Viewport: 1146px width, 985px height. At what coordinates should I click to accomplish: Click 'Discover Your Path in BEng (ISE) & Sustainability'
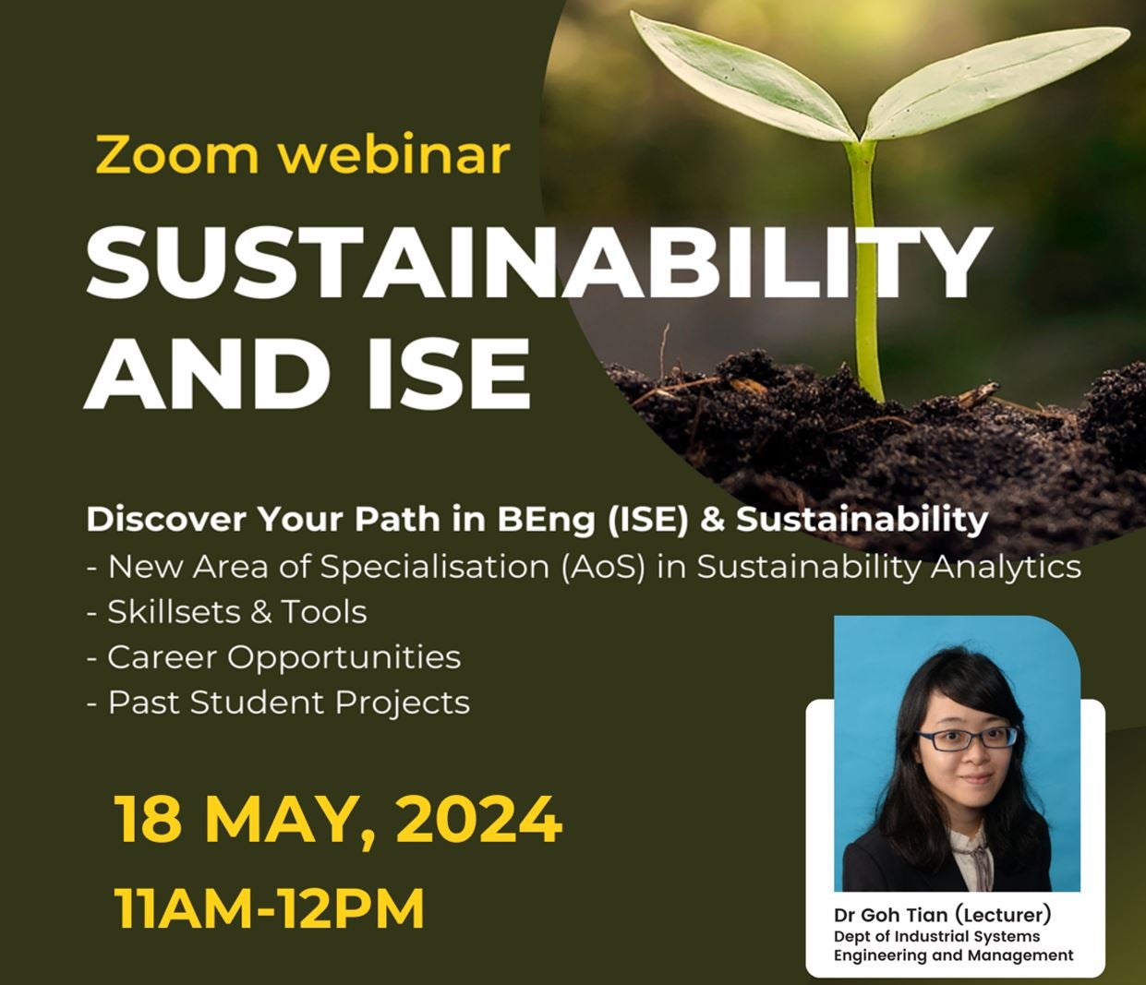tap(537, 520)
